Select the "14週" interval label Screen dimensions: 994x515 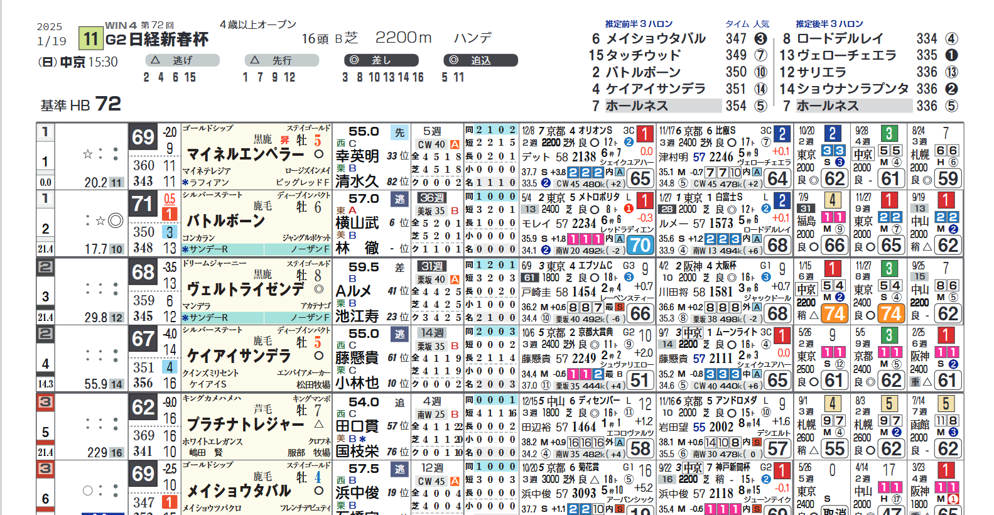431,333
